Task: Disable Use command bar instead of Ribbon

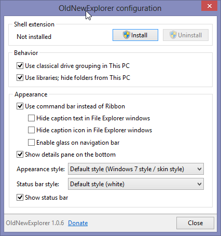Action: tap(20, 106)
